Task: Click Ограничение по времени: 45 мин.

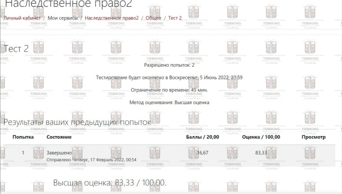Action: [x=169, y=90]
